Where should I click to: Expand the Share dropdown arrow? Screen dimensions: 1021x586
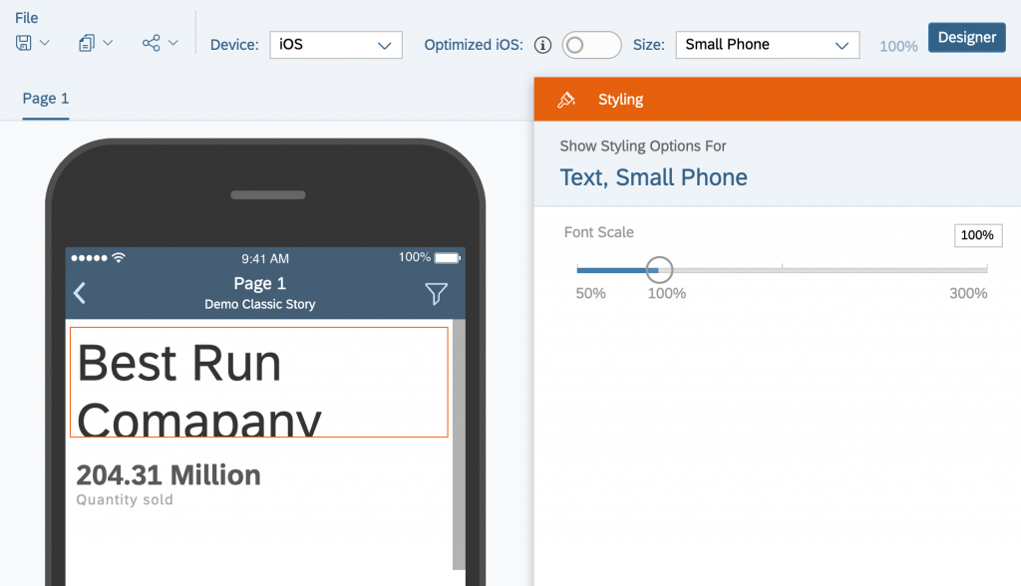pos(173,43)
